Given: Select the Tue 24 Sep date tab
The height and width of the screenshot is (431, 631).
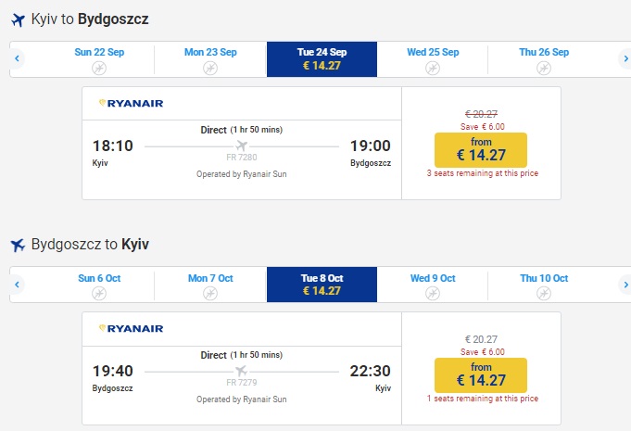Looking at the screenshot, I should [322, 59].
